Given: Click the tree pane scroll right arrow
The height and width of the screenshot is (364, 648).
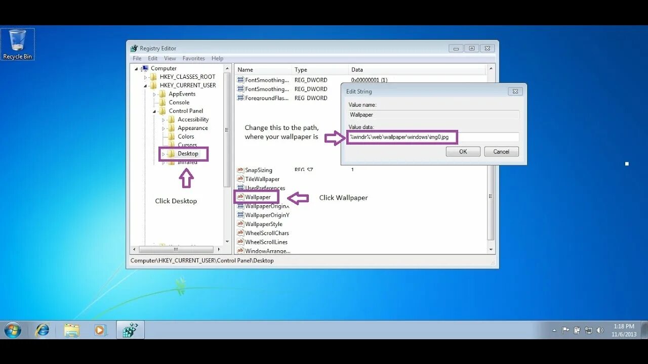Looking at the screenshot, I should click(219, 249).
